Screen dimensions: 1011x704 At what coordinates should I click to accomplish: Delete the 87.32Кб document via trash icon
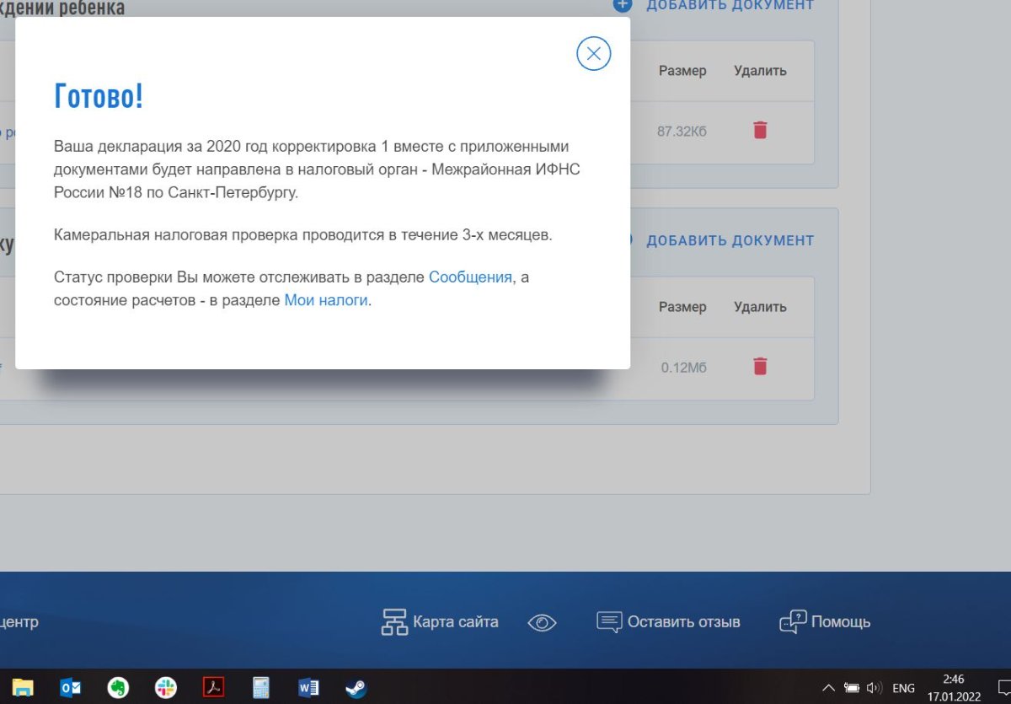coord(760,130)
